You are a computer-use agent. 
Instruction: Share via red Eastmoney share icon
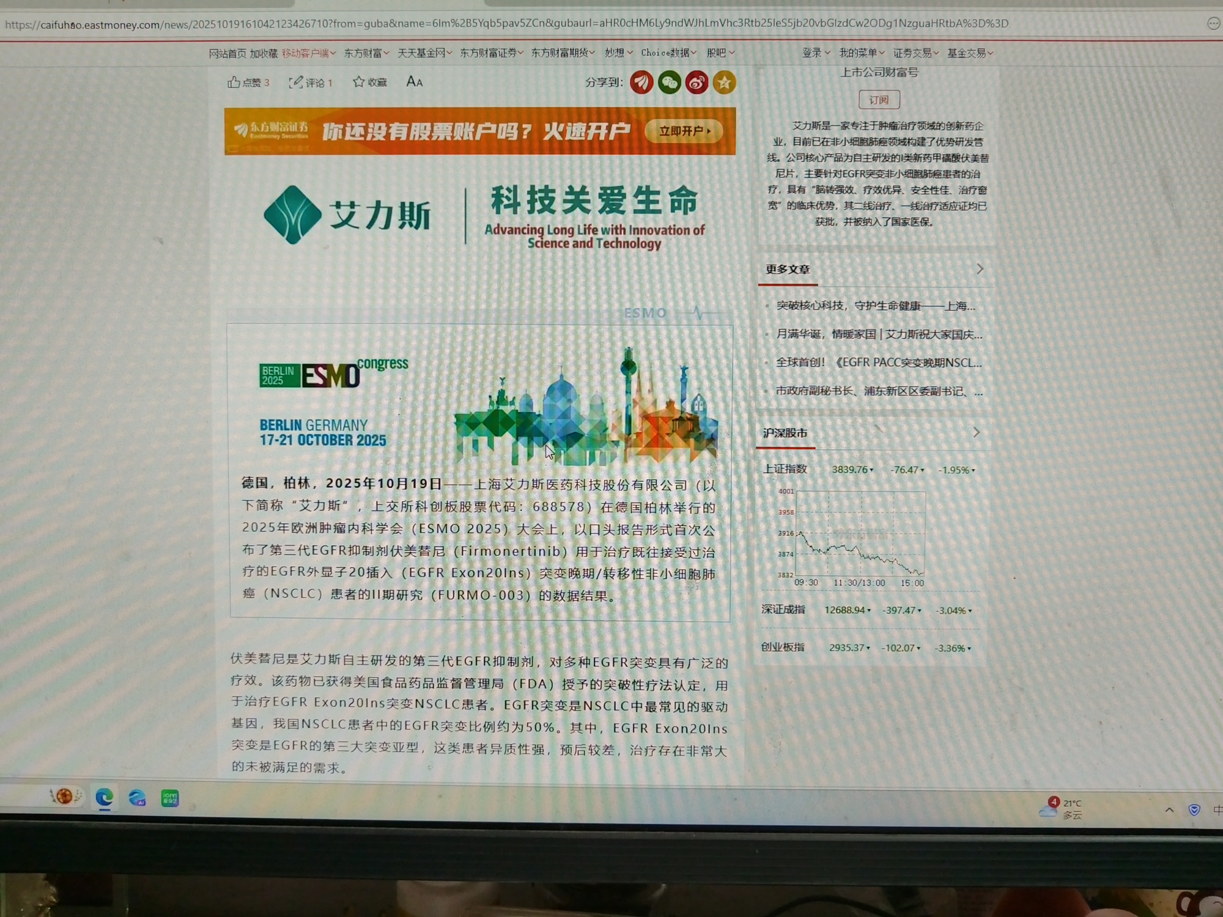641,83
